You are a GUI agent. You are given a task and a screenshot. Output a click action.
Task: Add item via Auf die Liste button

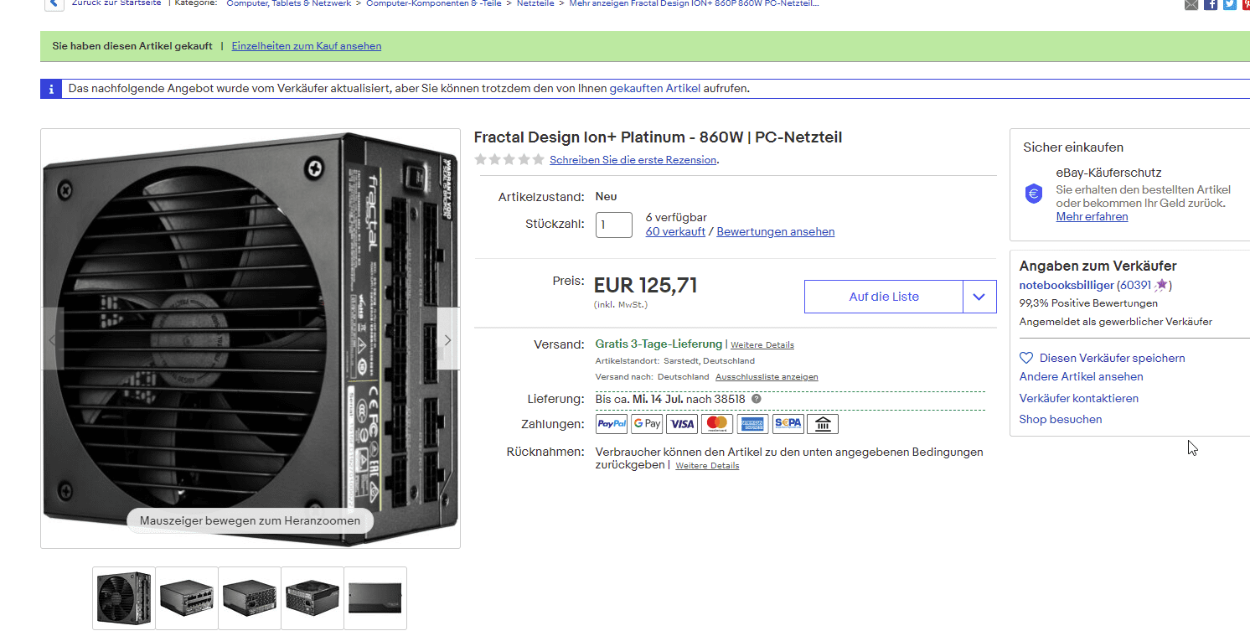[884, 297]
